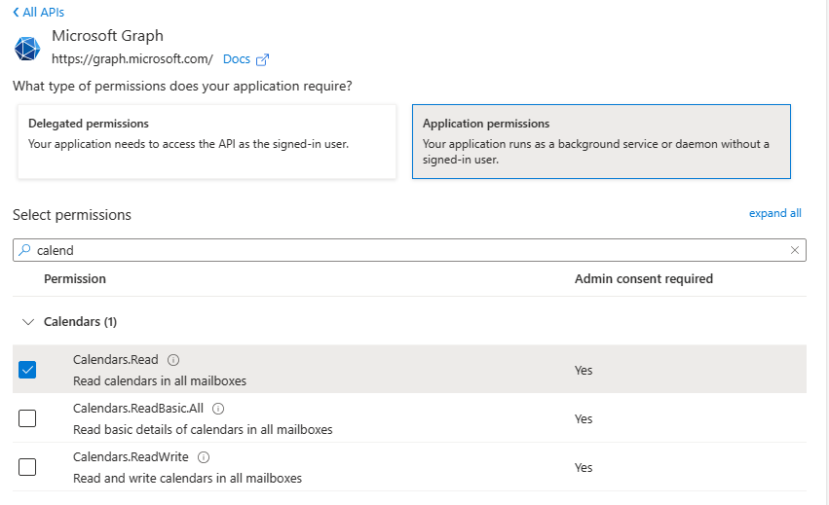Click the Calendars.ReadWrite permission name

(x=131, y=457)
